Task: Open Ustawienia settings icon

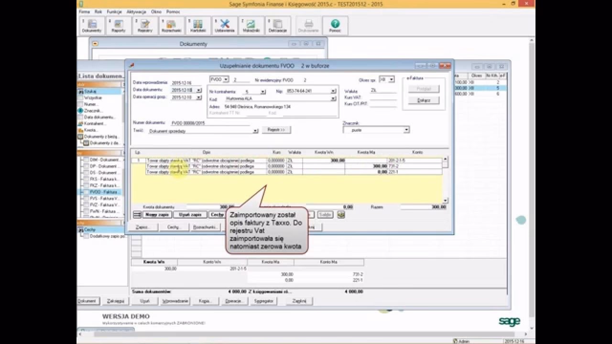Action: coord(225,26)
